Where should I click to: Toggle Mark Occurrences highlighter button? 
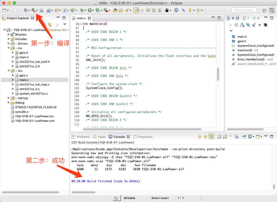click(x=136, y=10)
